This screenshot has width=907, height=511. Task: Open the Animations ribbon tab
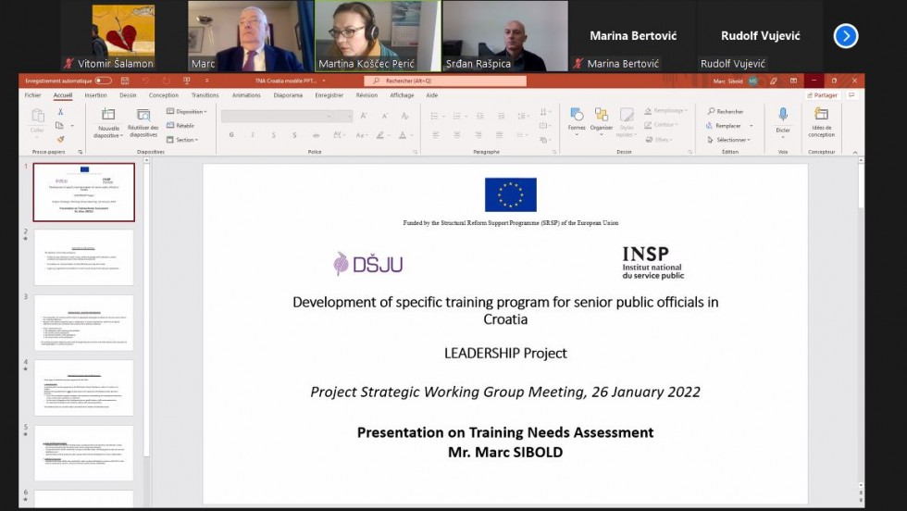click(246, 95)
